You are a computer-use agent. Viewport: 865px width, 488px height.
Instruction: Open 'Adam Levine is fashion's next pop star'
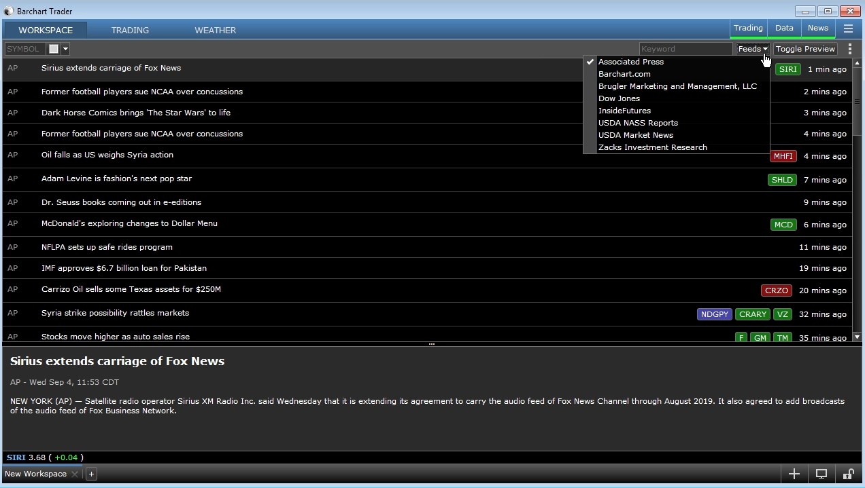pyautogui.click(x=116, y=179)
